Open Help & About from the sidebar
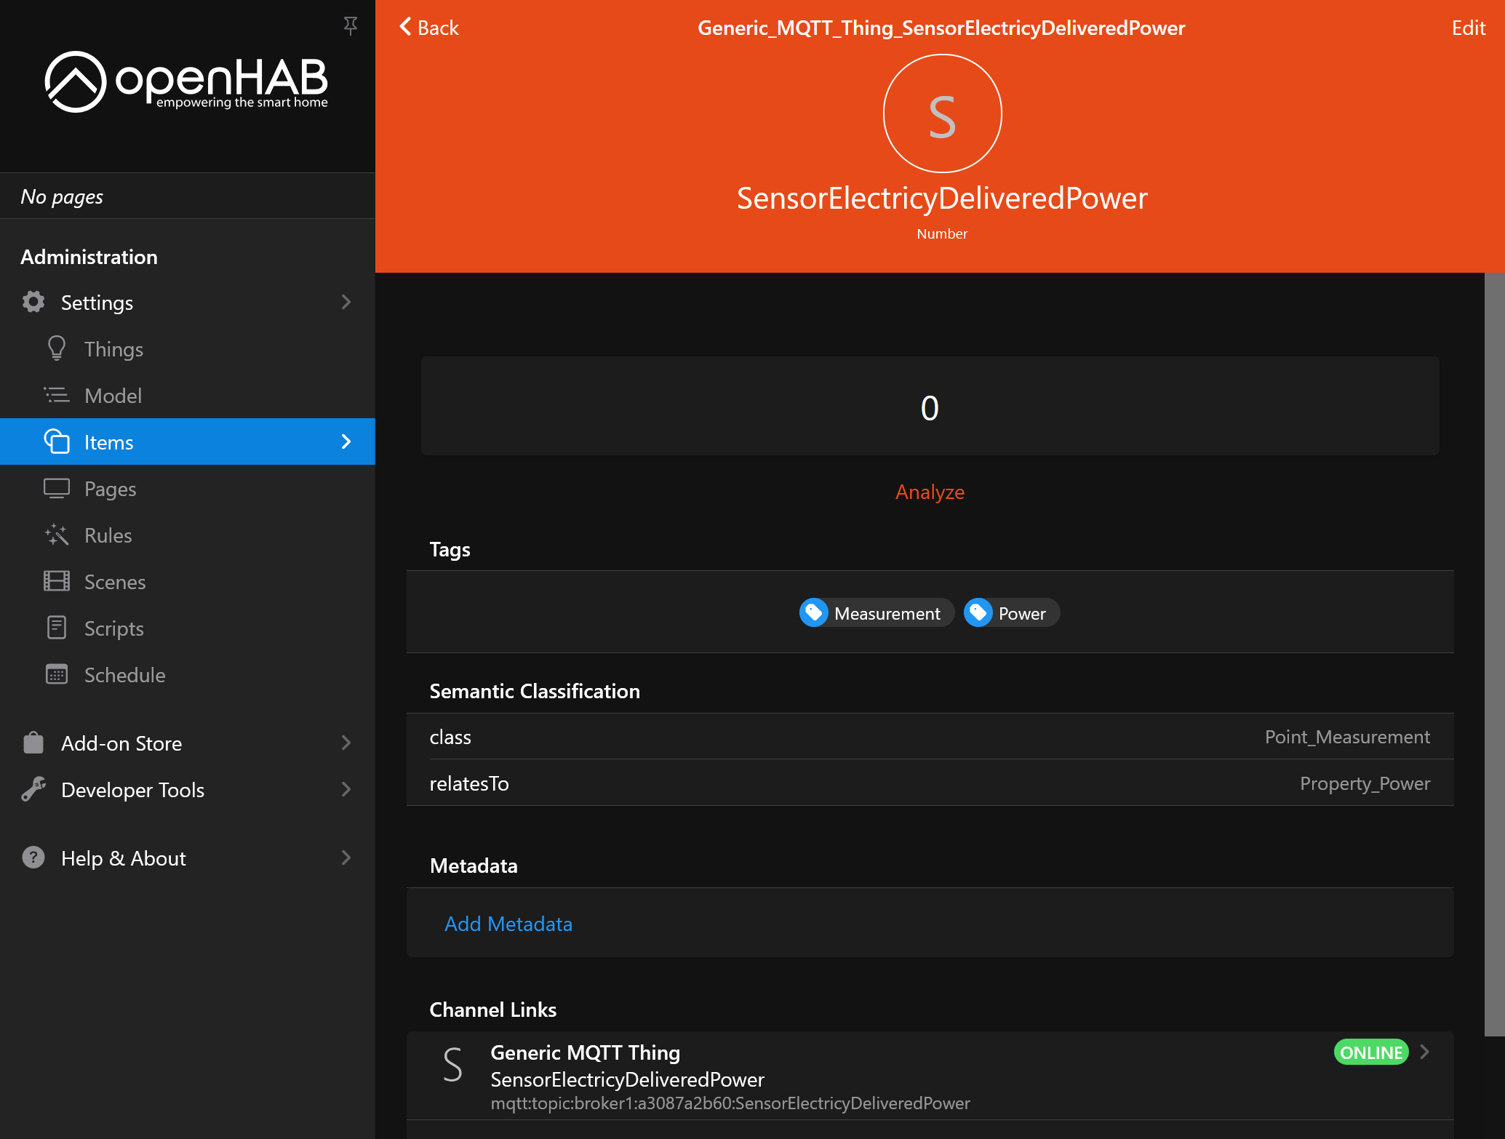This screenshot has width=1505, height=1139. (x=123, y=858)
